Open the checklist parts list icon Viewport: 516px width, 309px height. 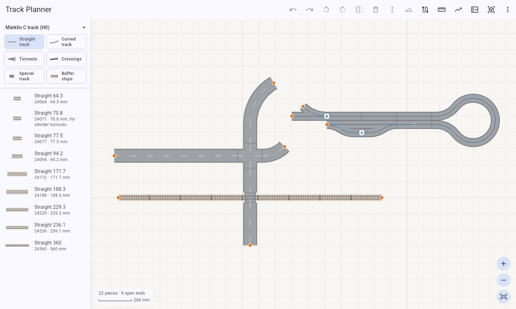coord(475,10)
